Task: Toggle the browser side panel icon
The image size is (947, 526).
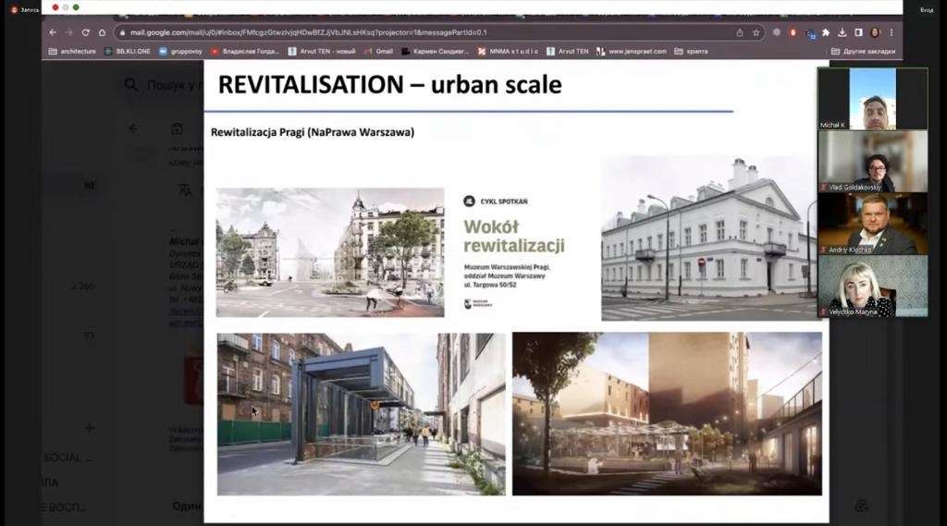Action: pyautogui.click(x=858, y=32)
